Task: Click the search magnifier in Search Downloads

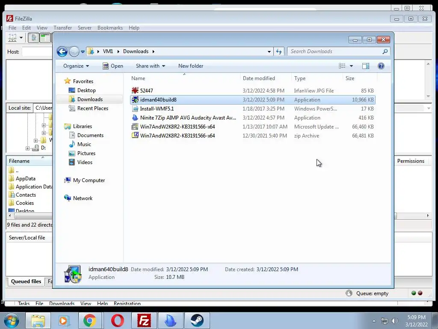Action: coord(385,51)
